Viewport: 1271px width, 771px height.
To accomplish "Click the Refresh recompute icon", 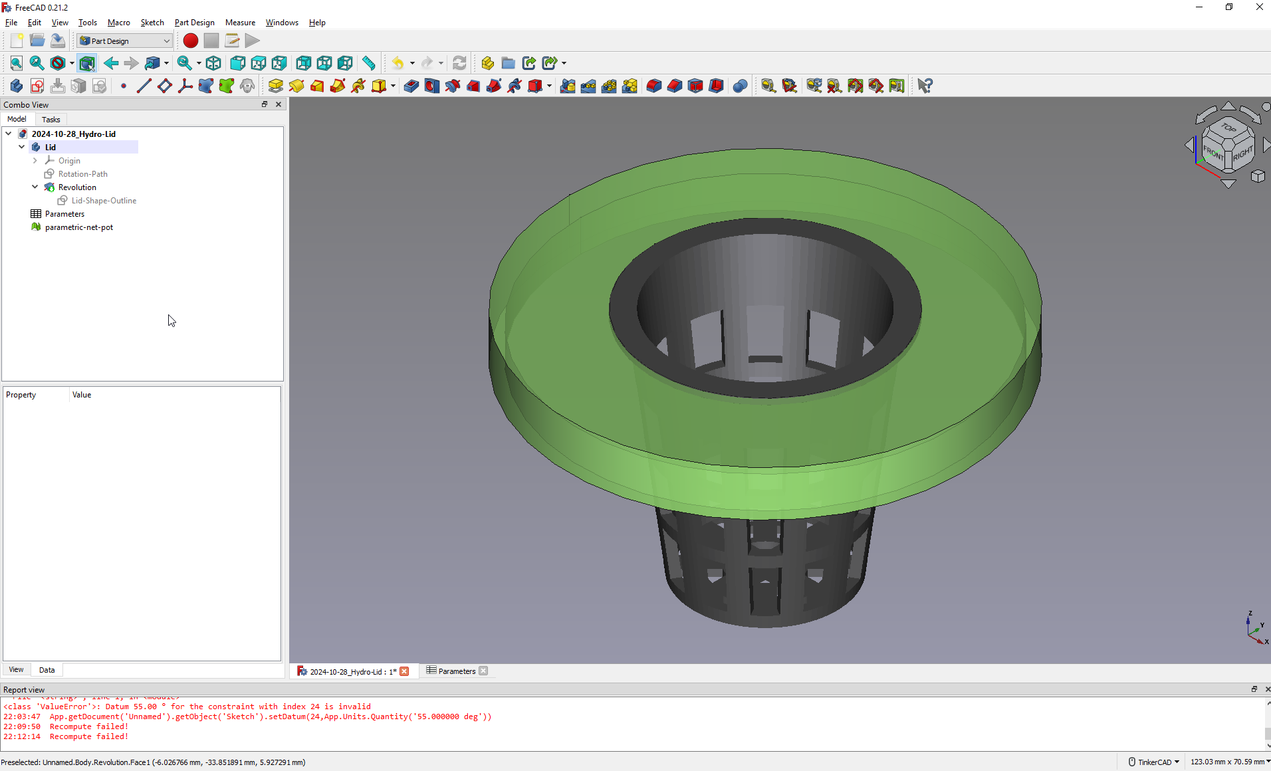I will click(459, 63).
